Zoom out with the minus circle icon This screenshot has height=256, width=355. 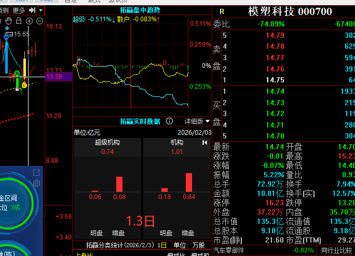[x=39, y=21]
